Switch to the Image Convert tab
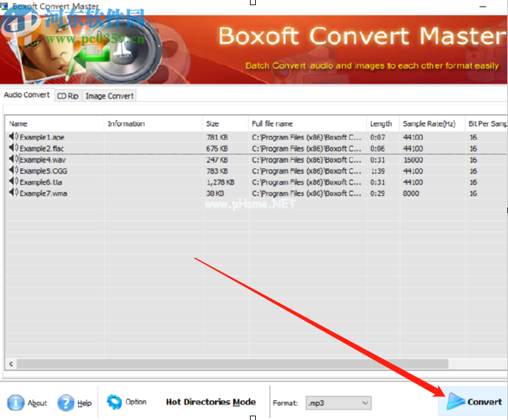This screenshot has height=420, width=508. pos(109,96)
